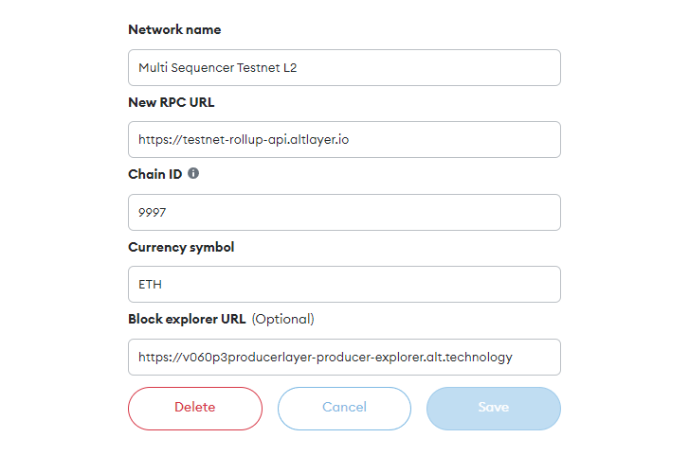Place cursor in the producer-explorer.alt.technology URL text
Viewport: 689px width, 455px height.
[x=325, y=358]
